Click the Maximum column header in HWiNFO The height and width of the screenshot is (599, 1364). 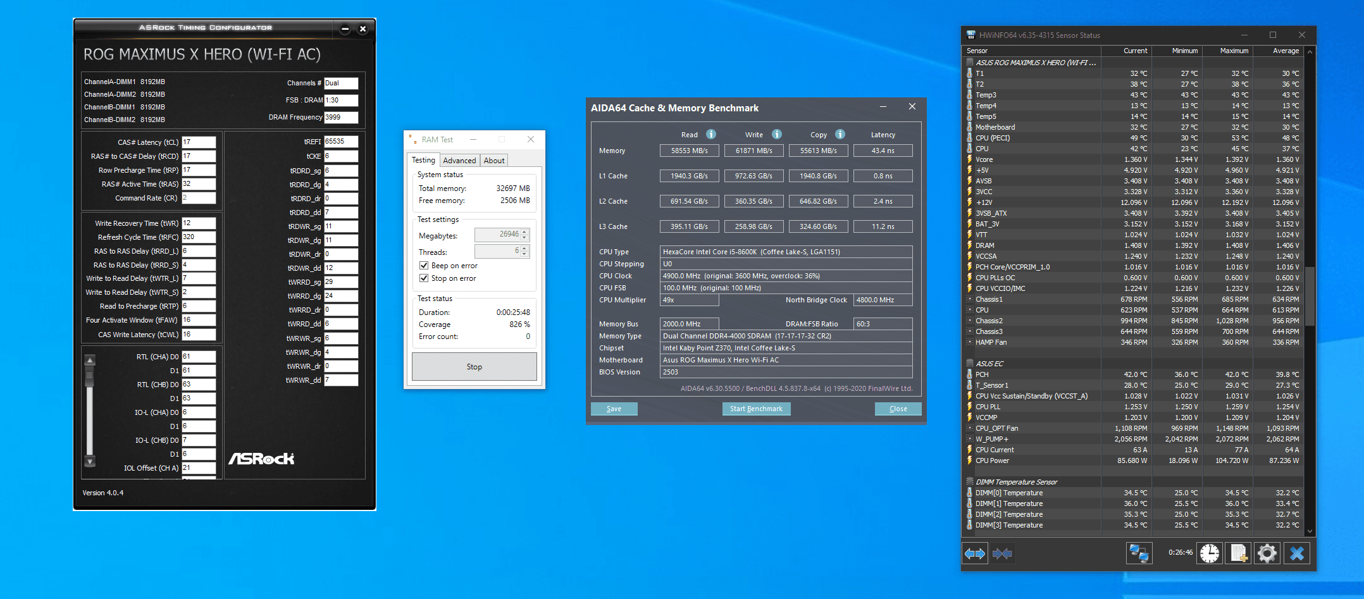click(1228, 51)
